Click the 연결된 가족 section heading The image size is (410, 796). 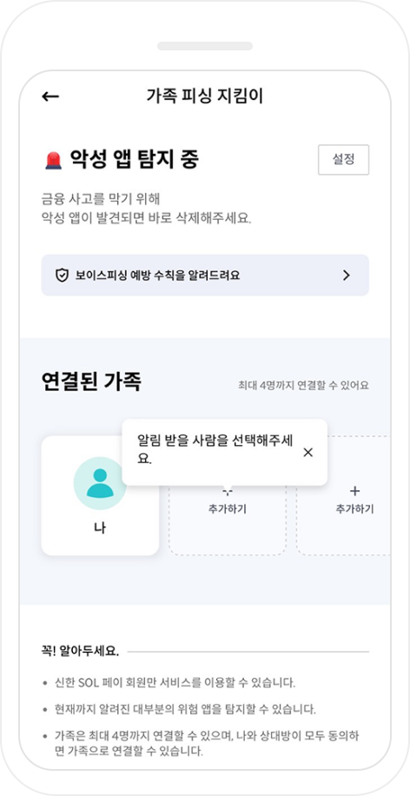[x=91, y=381]
